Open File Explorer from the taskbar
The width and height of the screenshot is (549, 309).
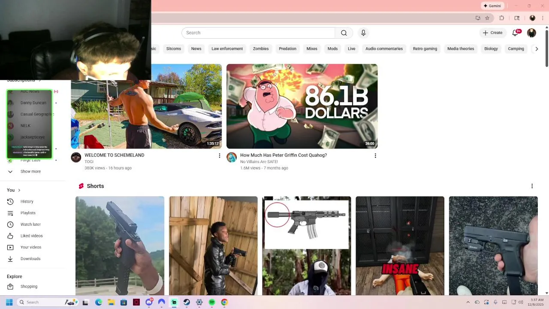111,302
